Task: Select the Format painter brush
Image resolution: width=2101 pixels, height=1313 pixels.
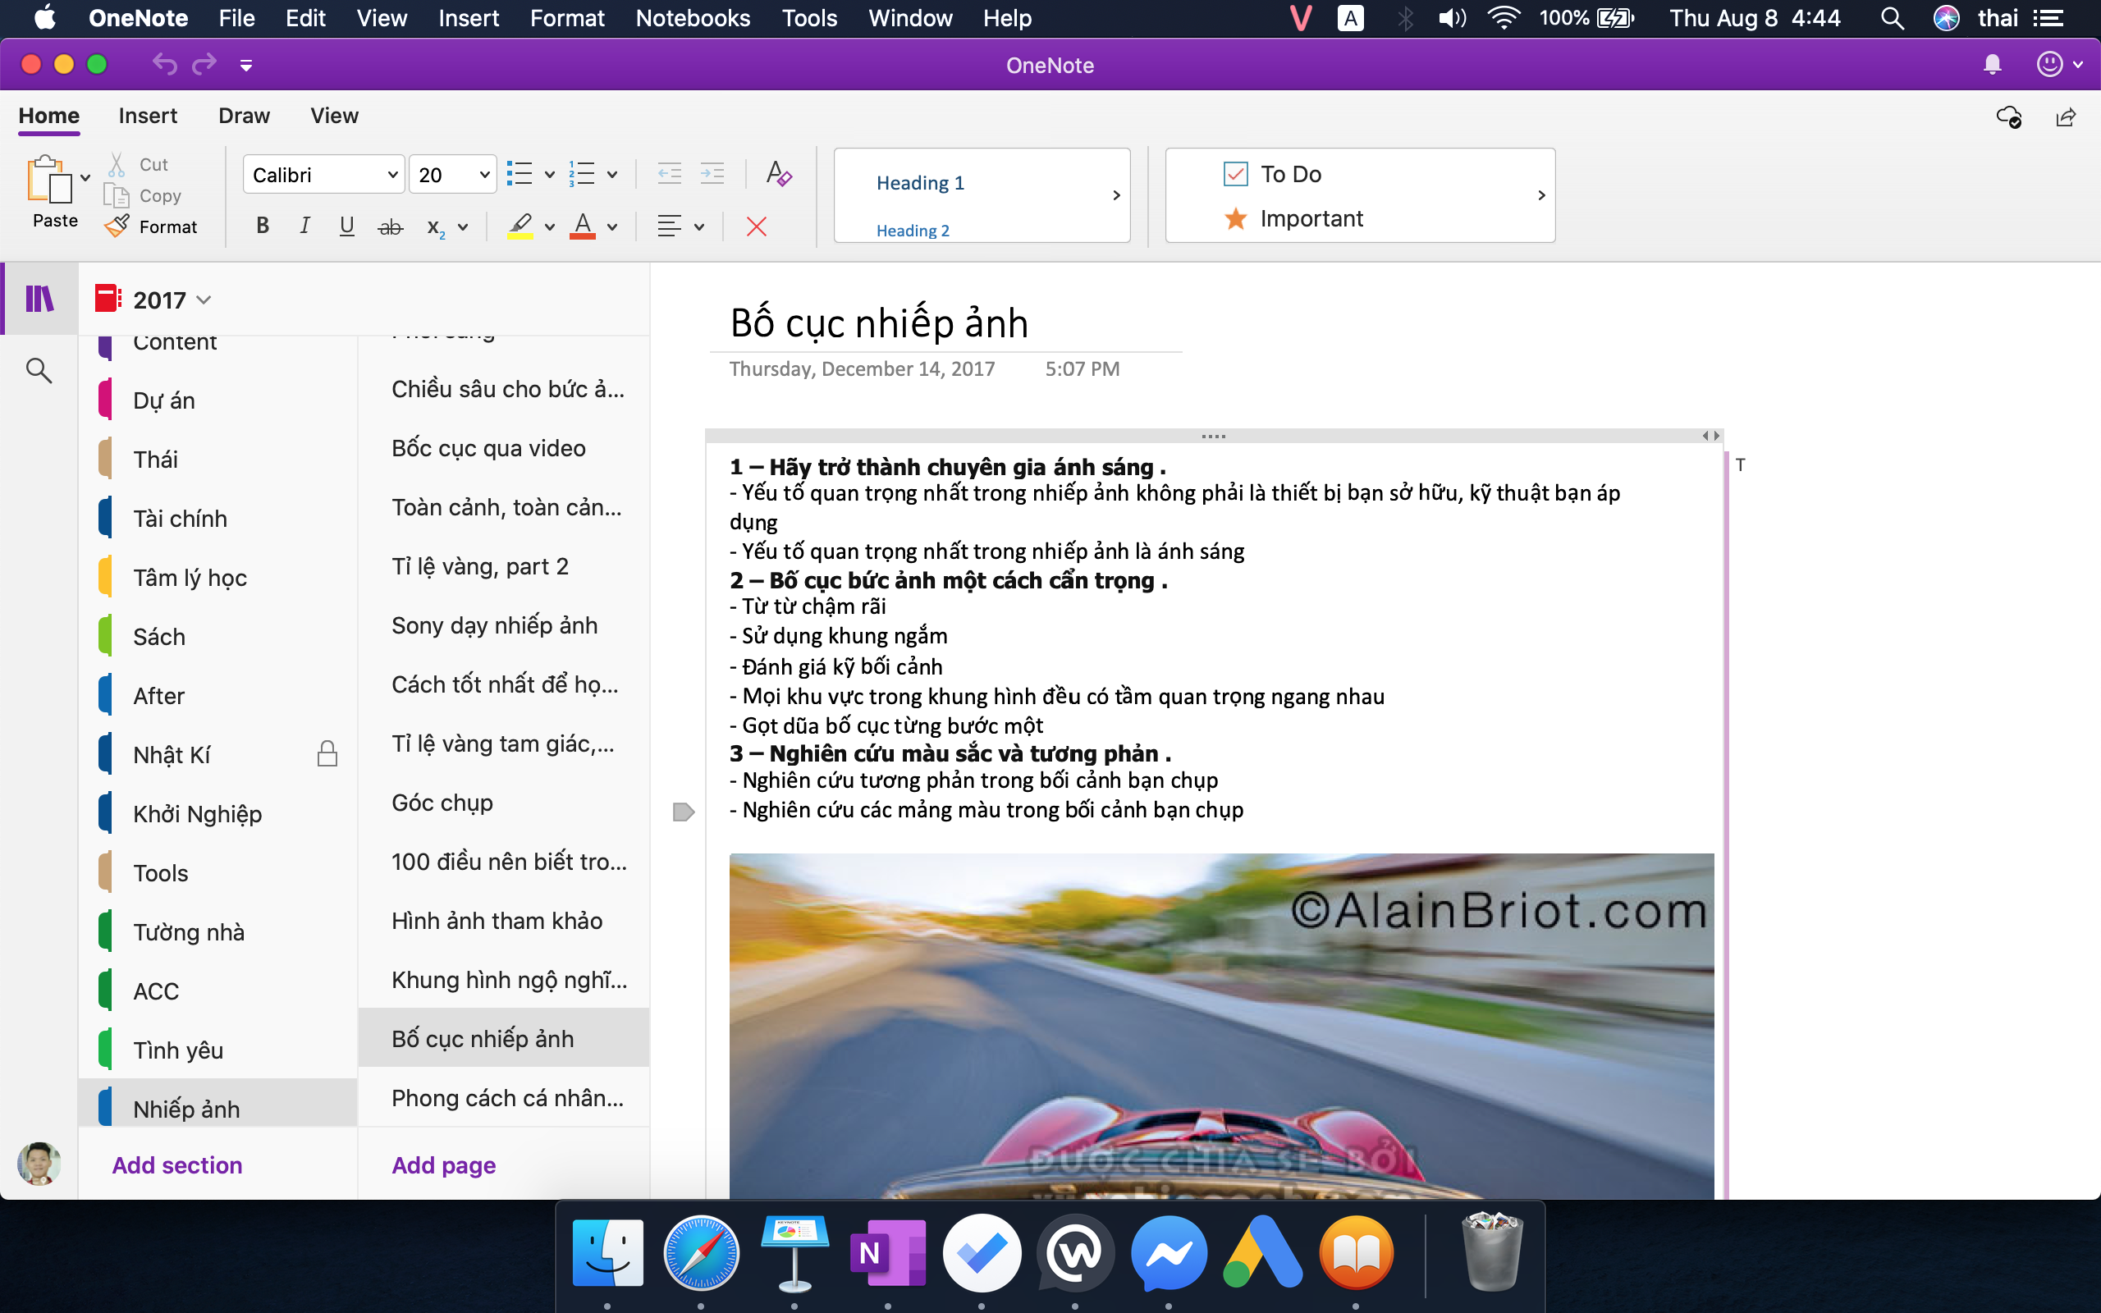Action: (x=117, y=226)
